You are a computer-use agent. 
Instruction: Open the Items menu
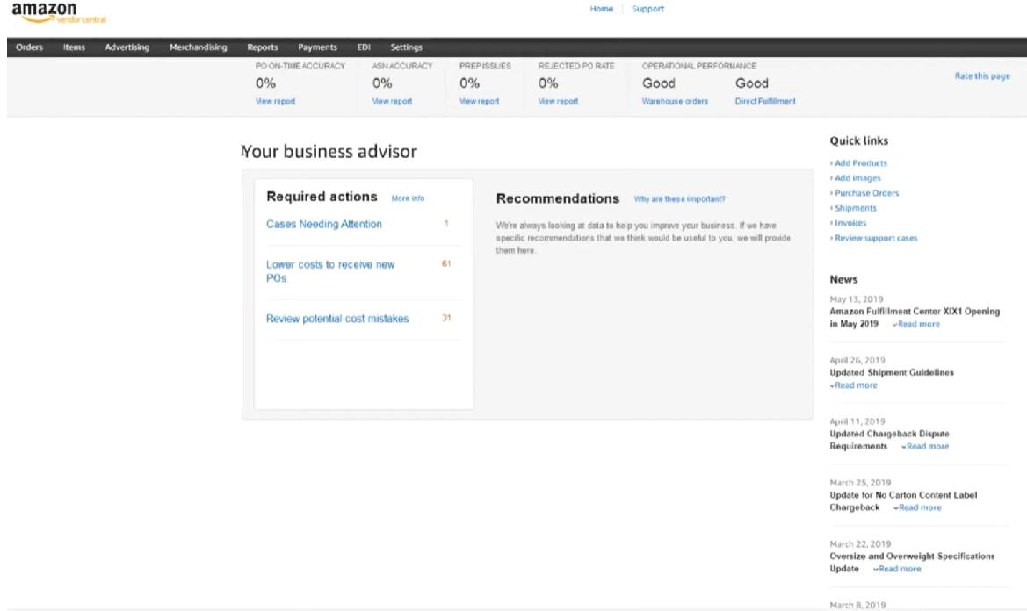pyautogui.click(x=74, y=47)
